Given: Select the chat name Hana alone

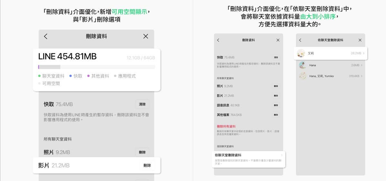Looking at the screenshot, I should 312,65.
